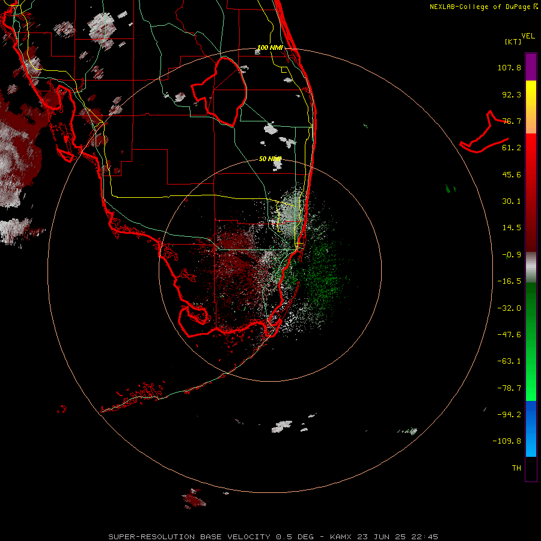This screenshot has height=541, width=541.
Task: Click the product title caption at bottom
Action: 274,537
